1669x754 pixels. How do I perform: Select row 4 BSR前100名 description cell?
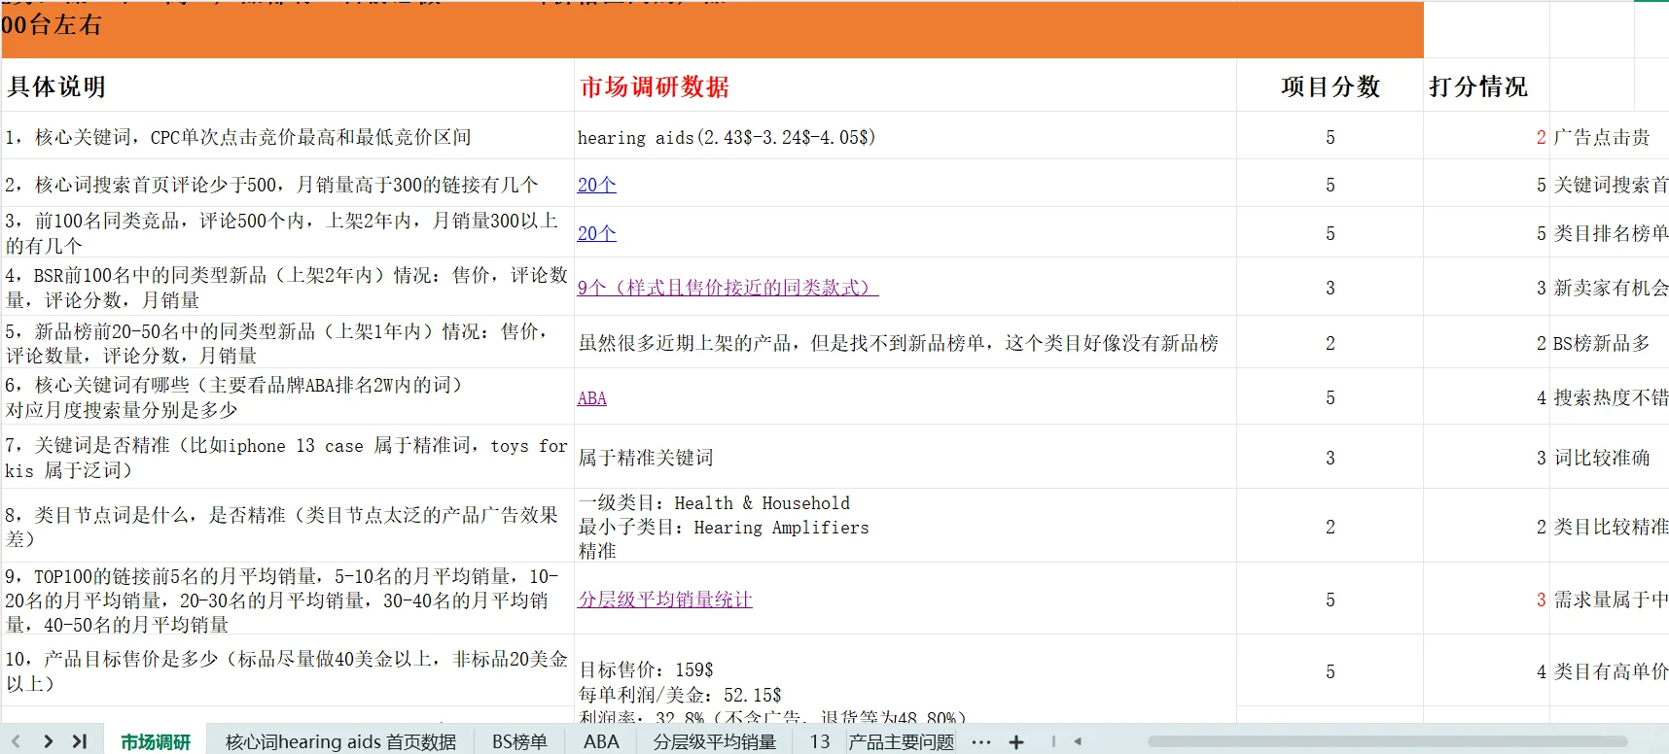(x=288, y=288)
